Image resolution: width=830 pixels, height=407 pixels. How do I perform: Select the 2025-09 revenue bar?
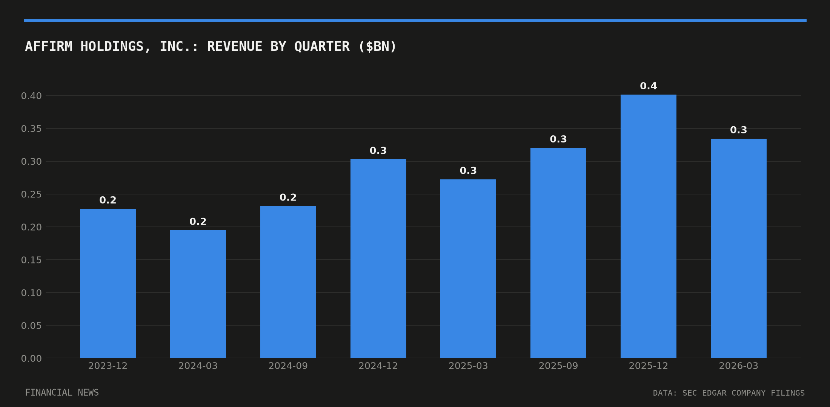558,253
